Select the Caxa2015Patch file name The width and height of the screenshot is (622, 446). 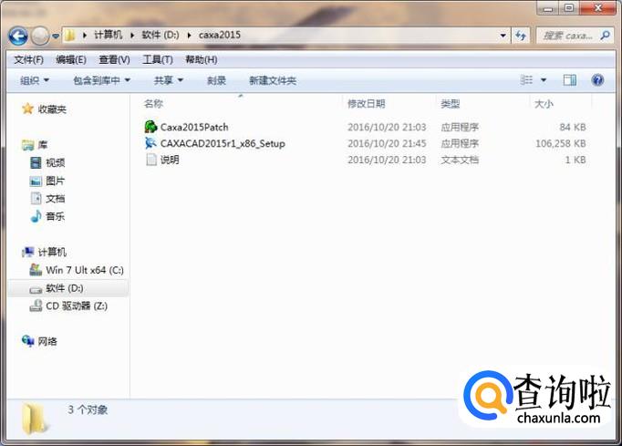point(194,127)
